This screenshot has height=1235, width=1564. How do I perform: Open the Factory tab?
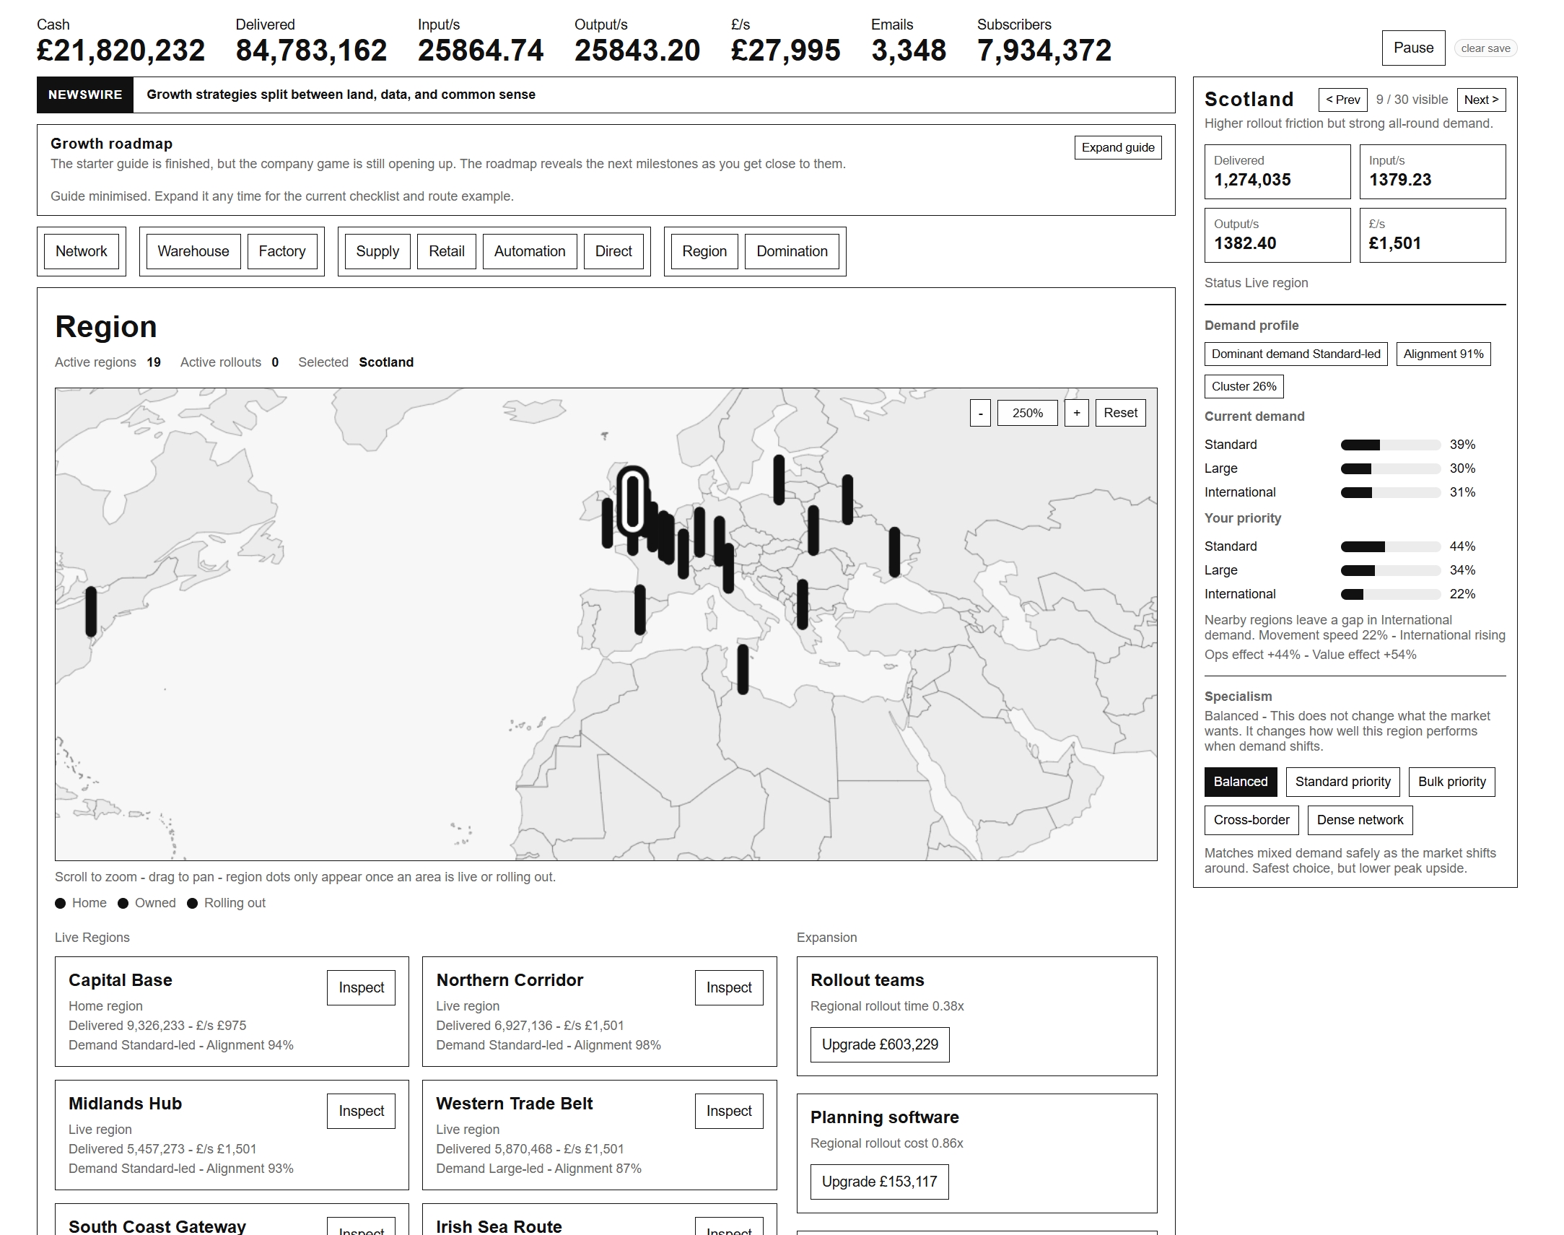tap(282, 251)
